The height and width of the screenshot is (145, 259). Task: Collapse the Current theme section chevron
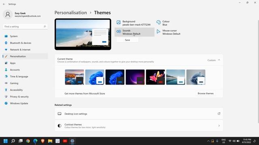(219, 60)
